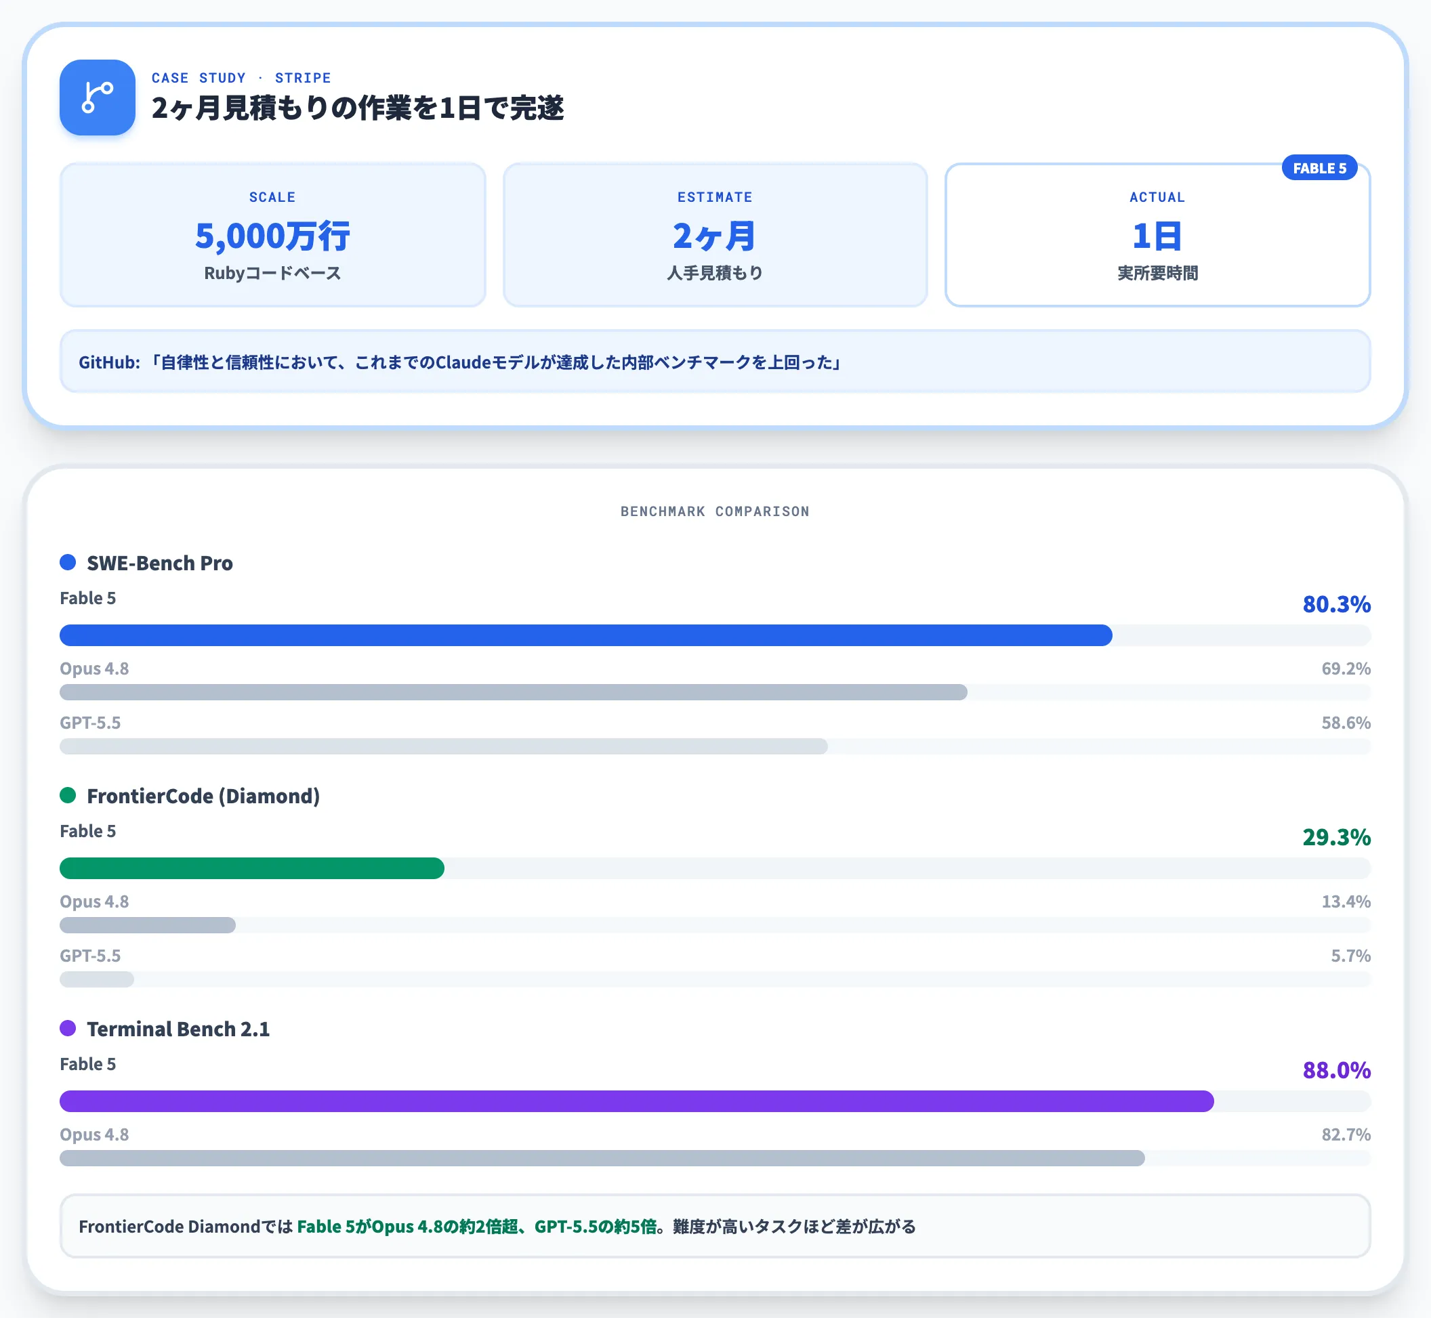Select the ACTUAL 1日 card
1431x1318 pixels.
point(1157,234)
